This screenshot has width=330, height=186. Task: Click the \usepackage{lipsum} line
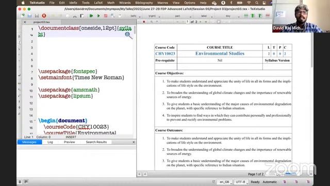point(65,96)
